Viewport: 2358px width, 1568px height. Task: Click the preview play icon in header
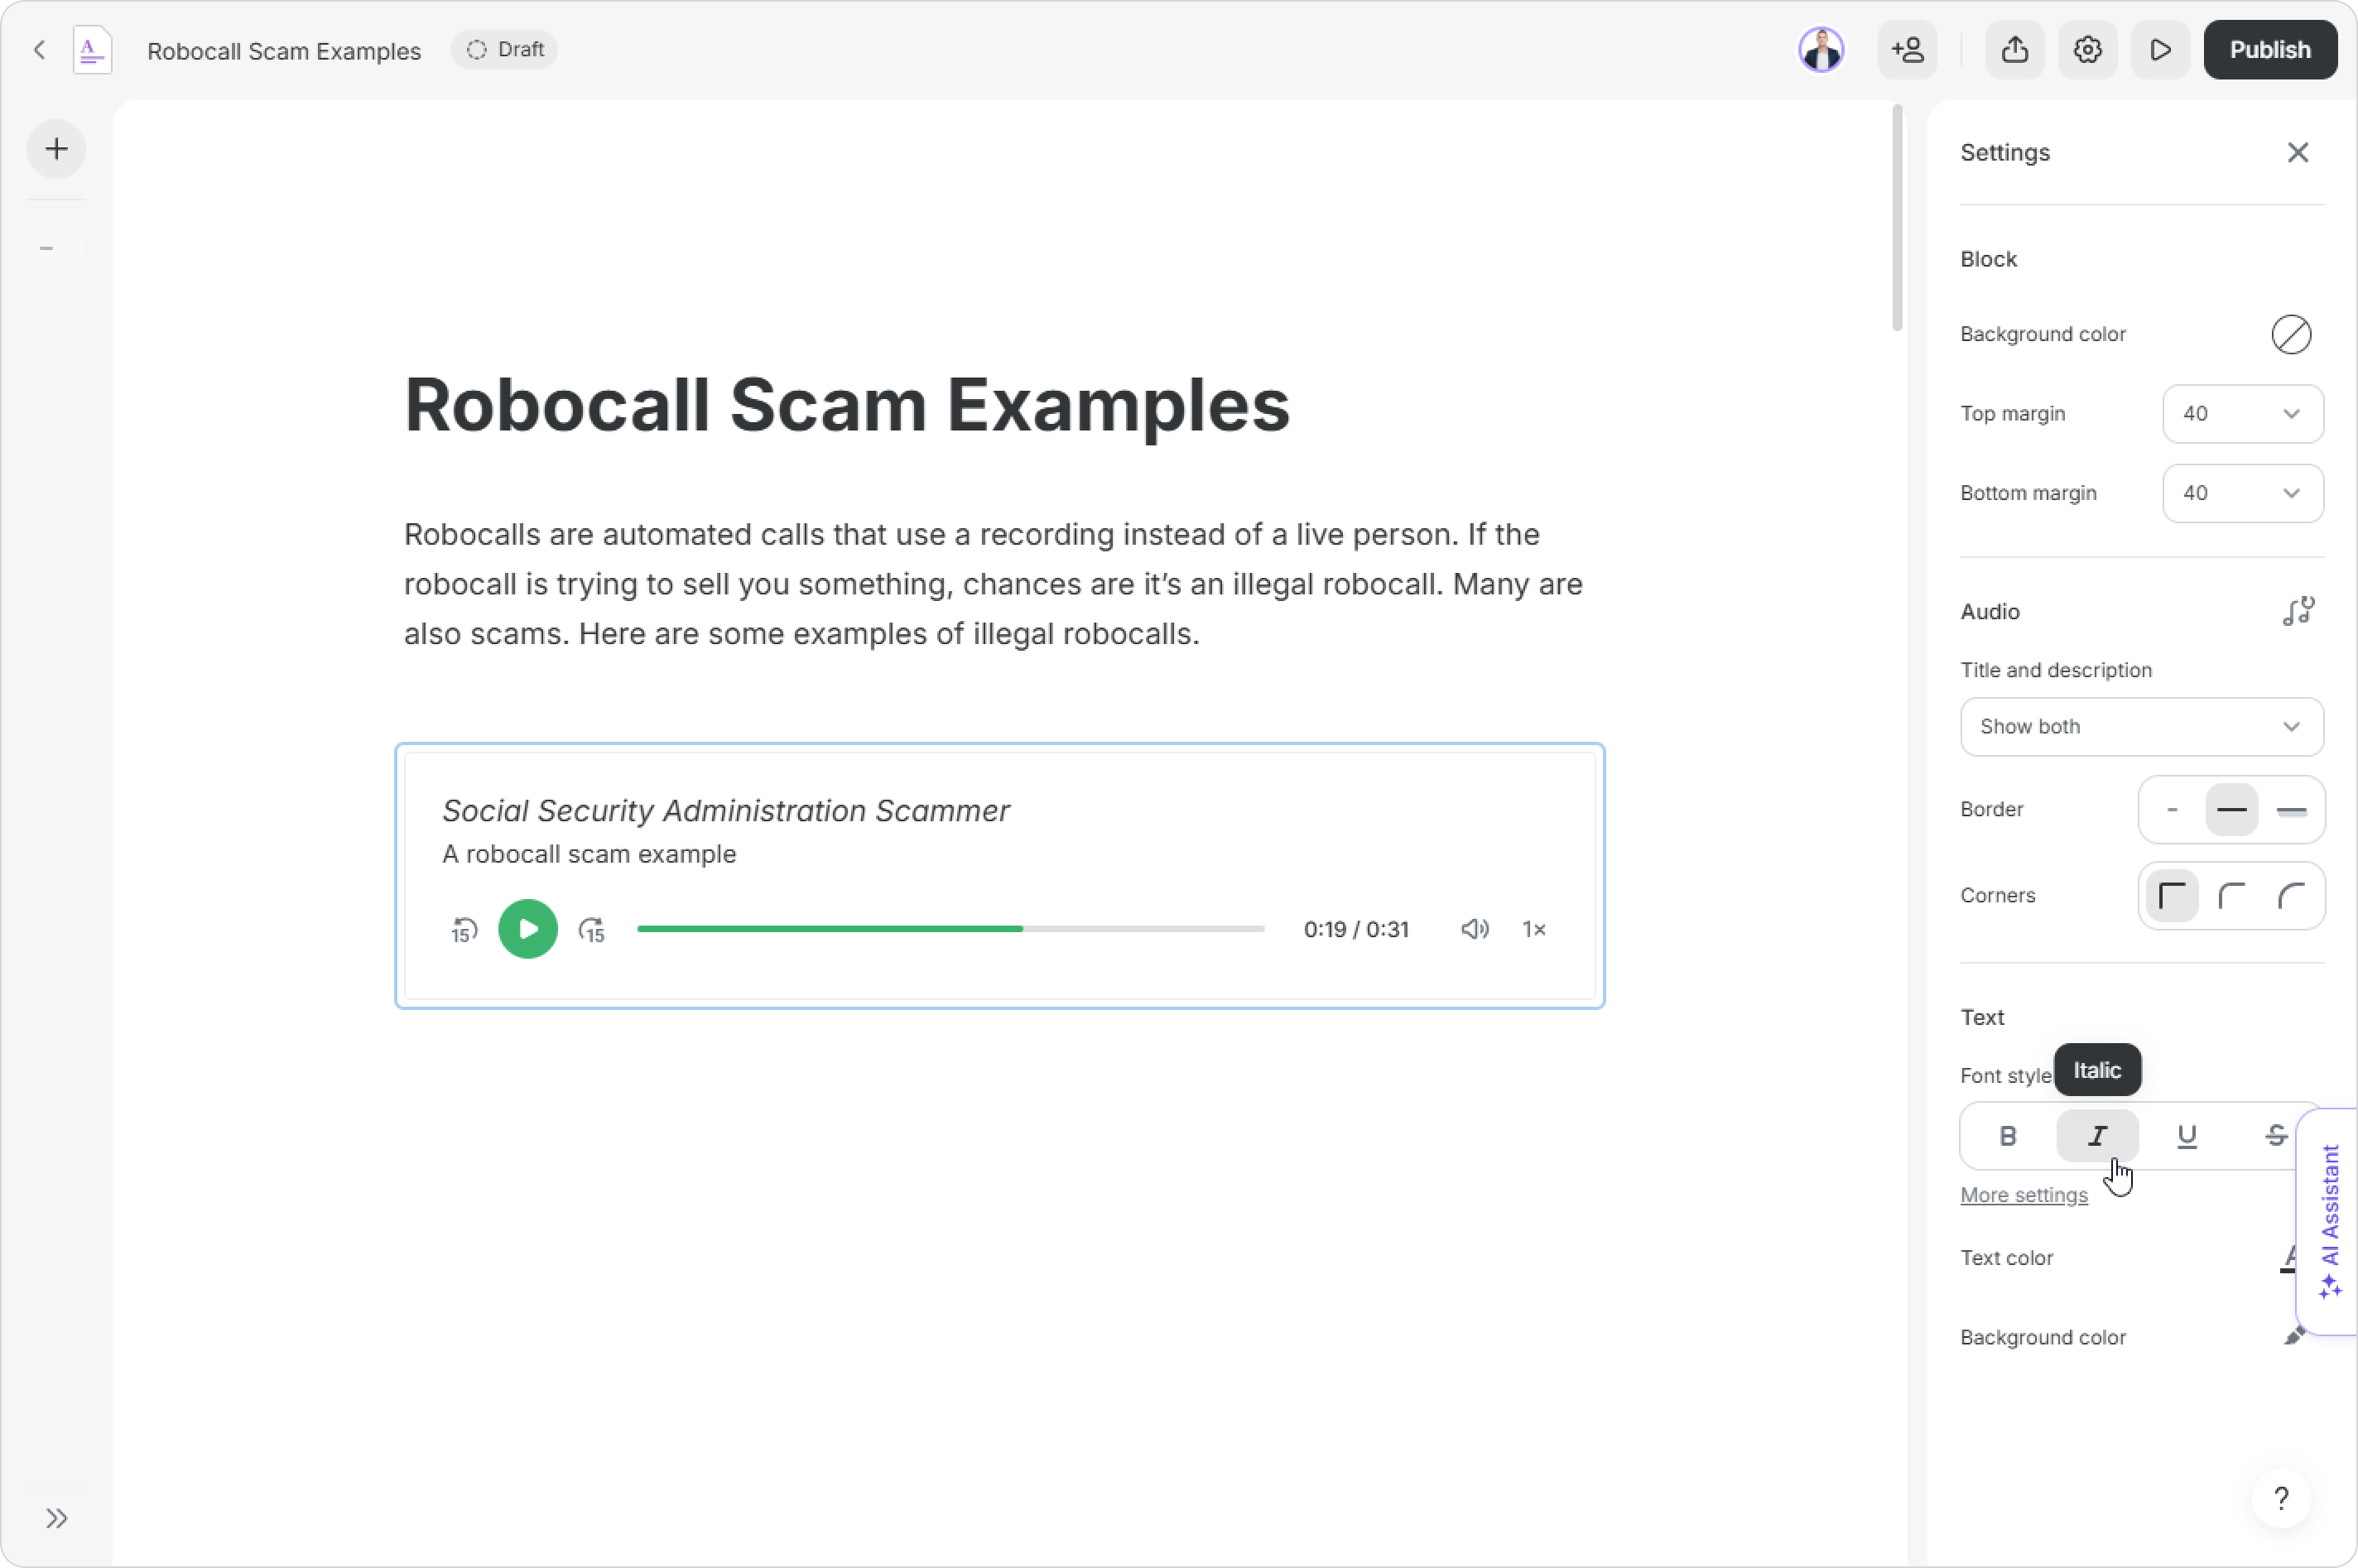(2160, 50)
